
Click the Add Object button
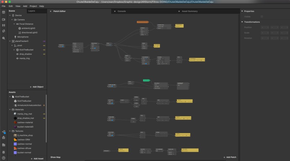pyautogui.click(x=37, y=87)
